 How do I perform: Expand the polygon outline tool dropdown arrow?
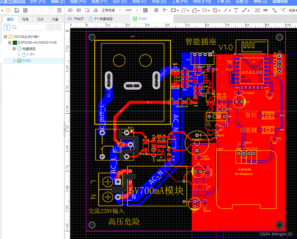click(199, 11)
